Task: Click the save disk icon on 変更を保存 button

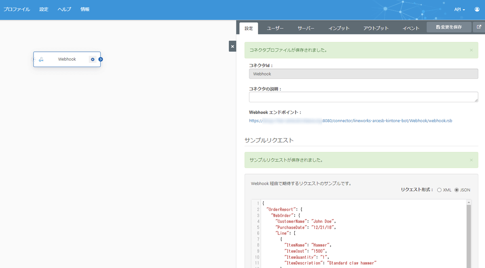Action: pyautogui.click(x=439, y=27)
